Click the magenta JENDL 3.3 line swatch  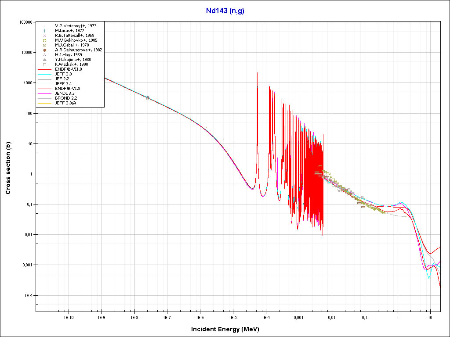click(x=45, y=93)
